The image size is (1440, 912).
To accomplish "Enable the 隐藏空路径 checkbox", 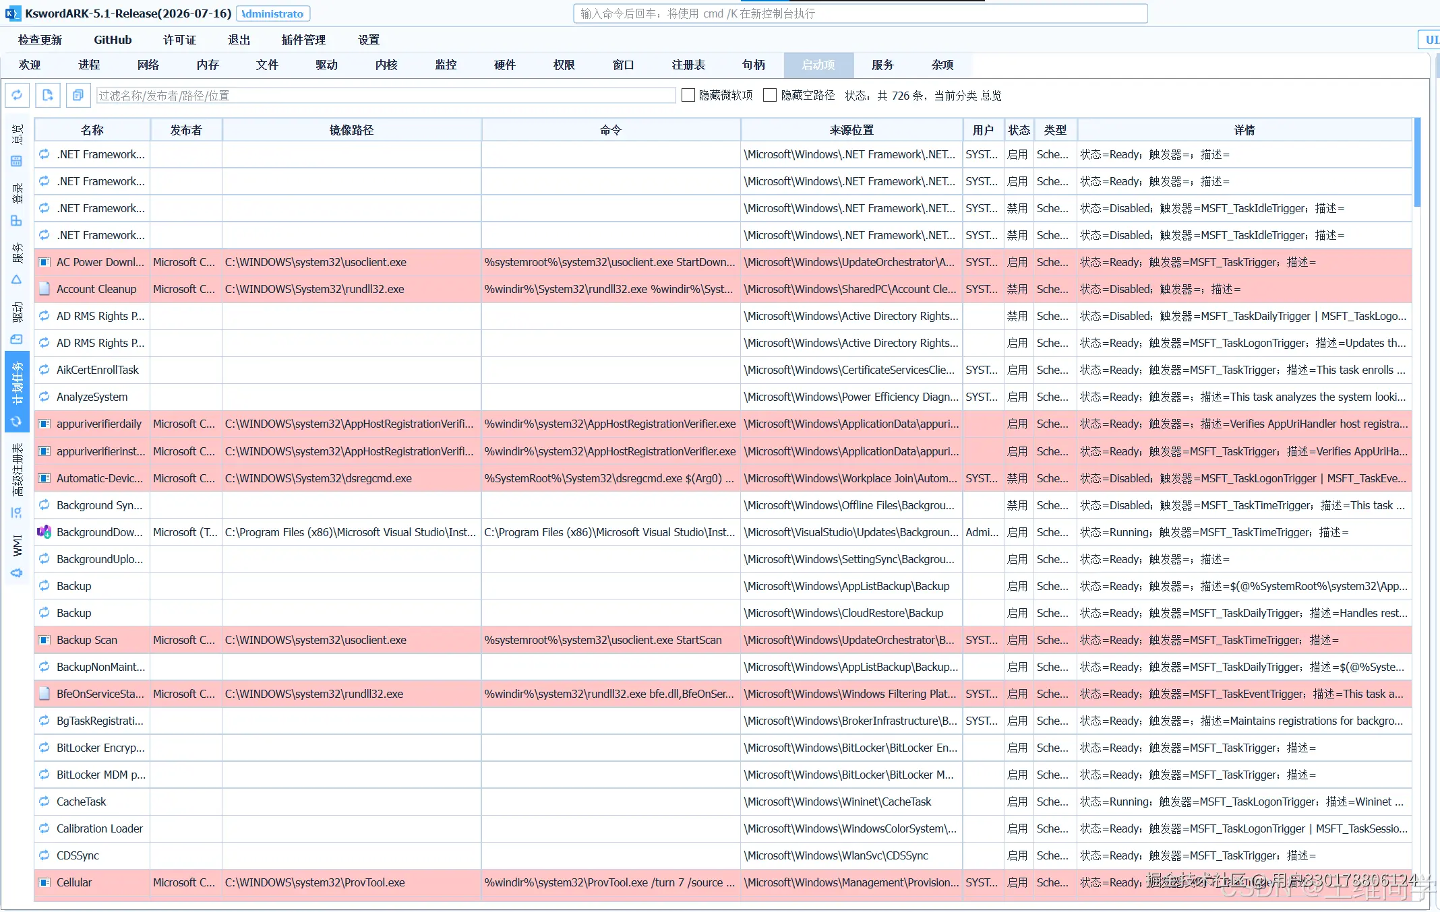I will click(770, 96).
